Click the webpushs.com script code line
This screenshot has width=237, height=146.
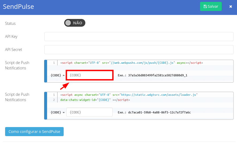[x=132, y=63]
